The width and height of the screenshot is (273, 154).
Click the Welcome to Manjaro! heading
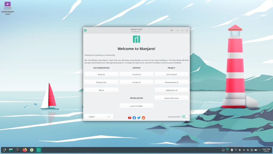(x=136, y=49)
